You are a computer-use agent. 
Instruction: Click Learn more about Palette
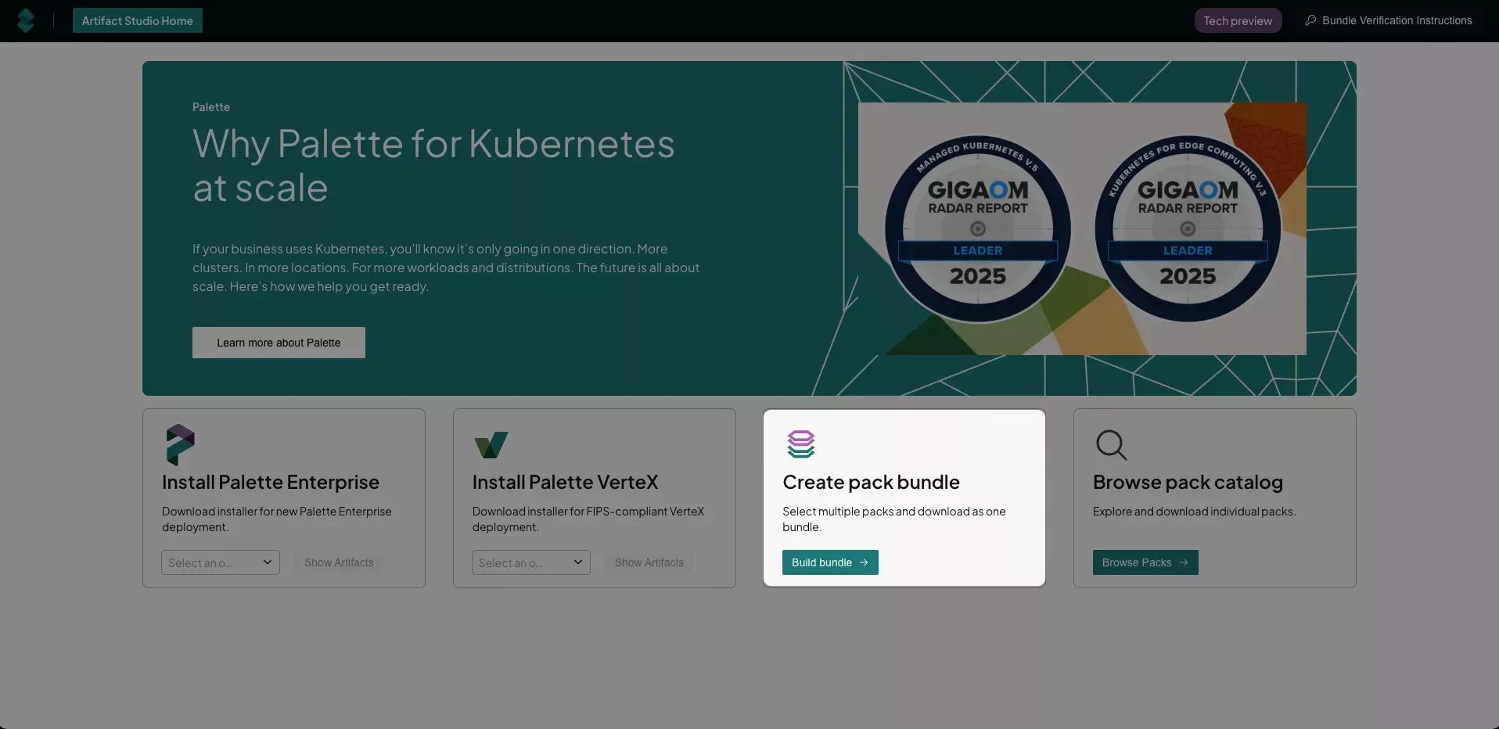tap(278, 342)
